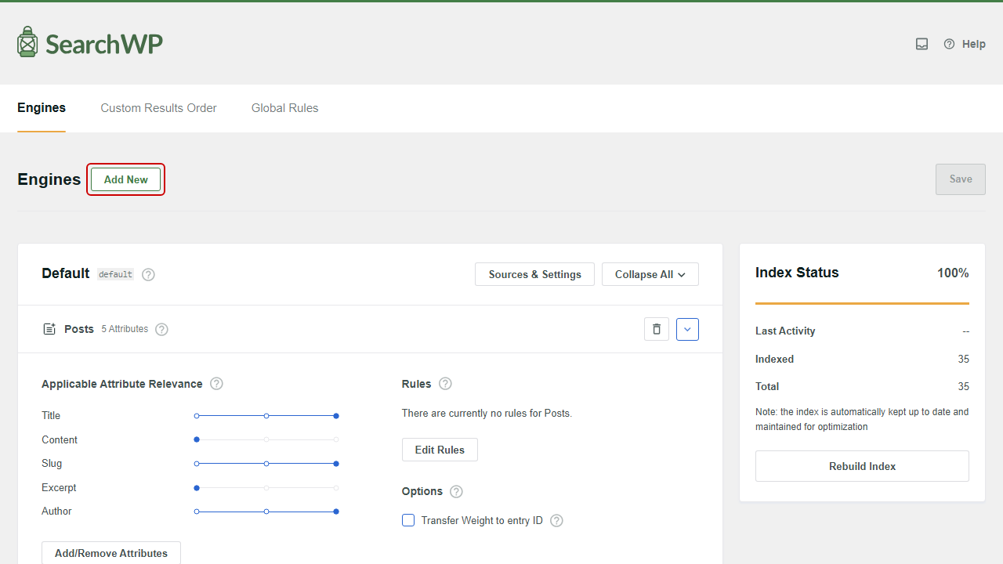Click help icon beside Options heading
The image size is (1003, 564).
click(456, 492)
